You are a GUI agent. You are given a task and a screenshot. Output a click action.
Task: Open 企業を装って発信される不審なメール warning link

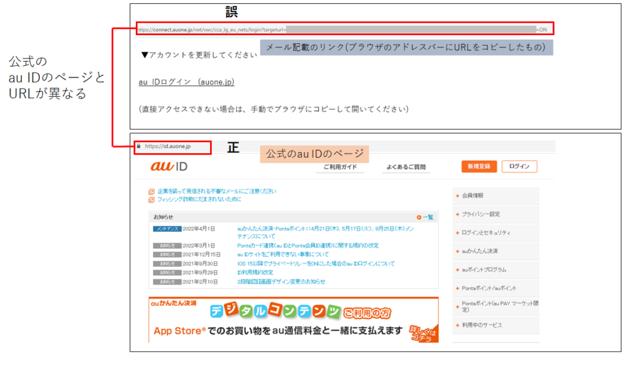click(217, 191)
